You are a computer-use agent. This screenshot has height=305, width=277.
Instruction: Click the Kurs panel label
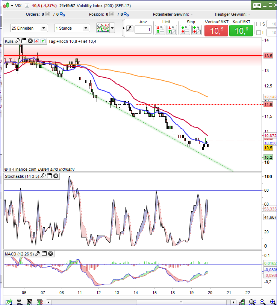[x=9, y=41]
